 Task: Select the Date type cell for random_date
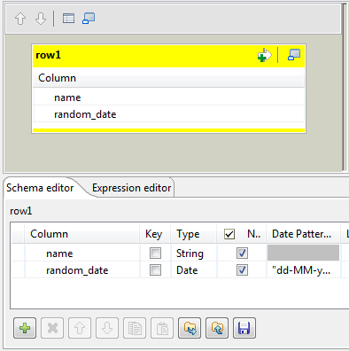pos(194,270)
